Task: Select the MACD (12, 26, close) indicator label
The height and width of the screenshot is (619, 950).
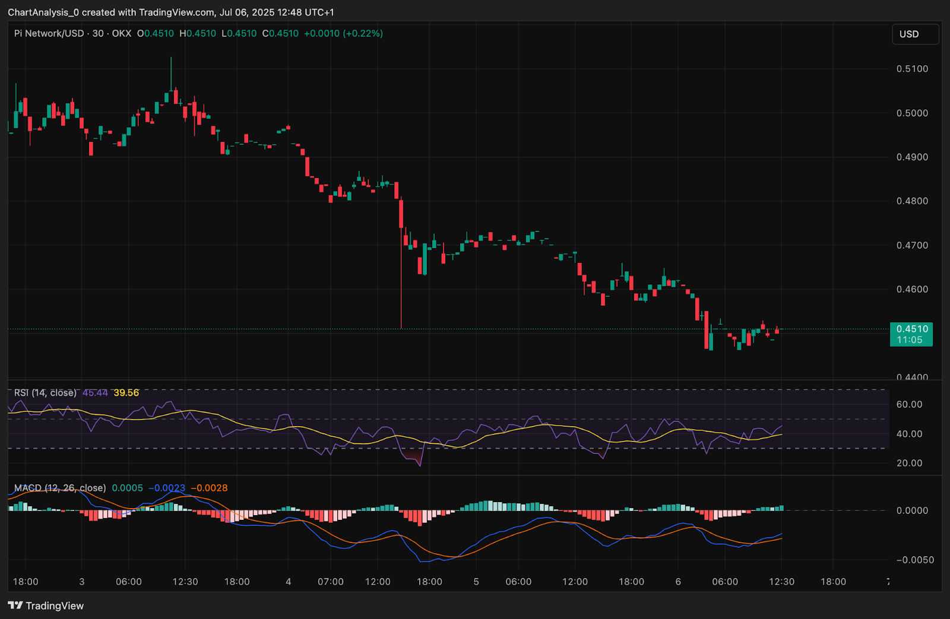Action: click(x=60, y=488)
